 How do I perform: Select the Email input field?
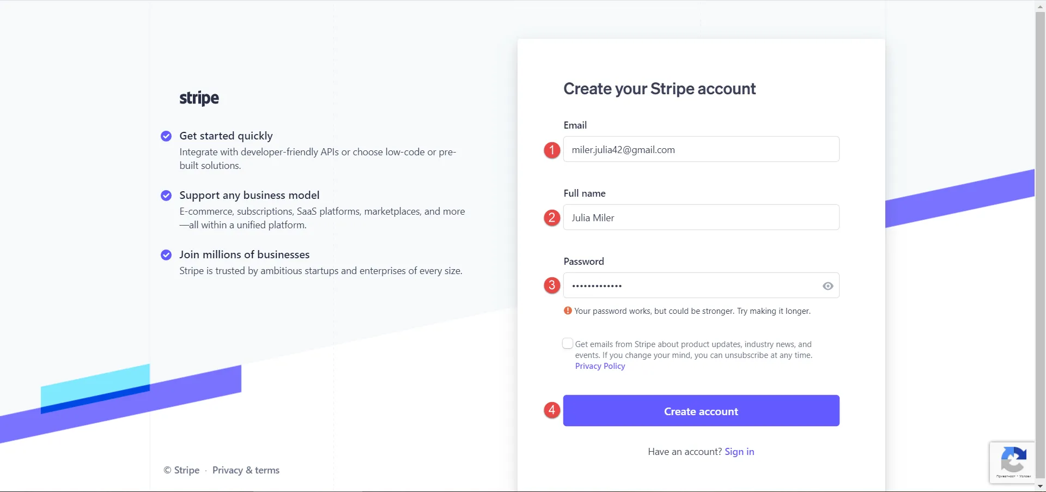click(701, 149)
